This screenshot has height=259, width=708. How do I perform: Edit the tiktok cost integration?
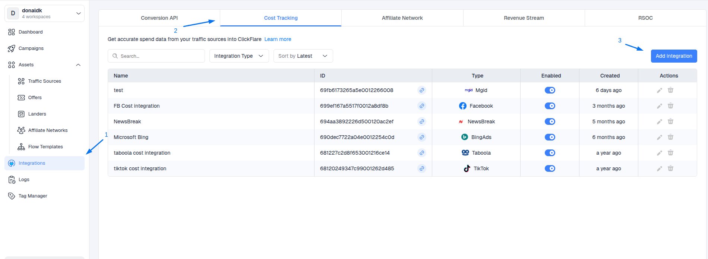[x=659, y=168]
